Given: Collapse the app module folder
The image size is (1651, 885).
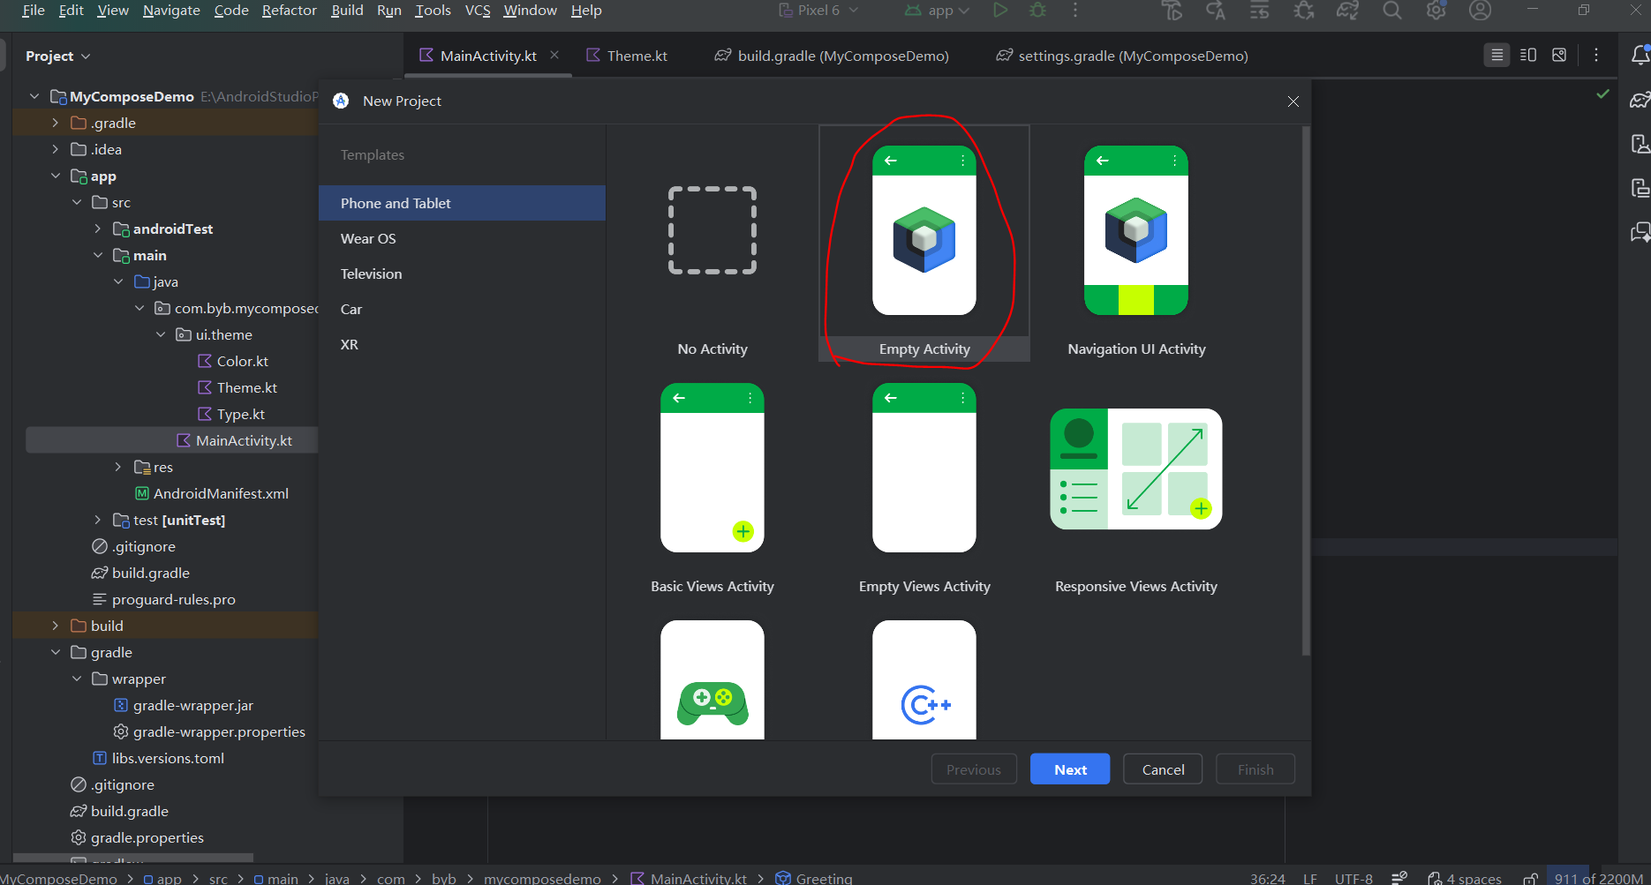Looking at the screenshot, I should (56, 176).
